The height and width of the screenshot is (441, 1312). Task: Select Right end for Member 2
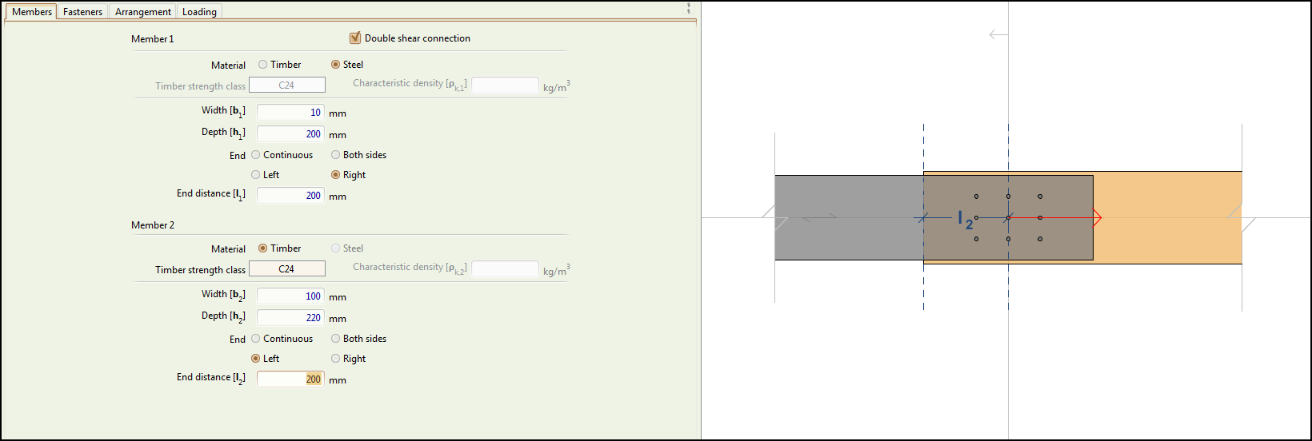coord(335,359)
